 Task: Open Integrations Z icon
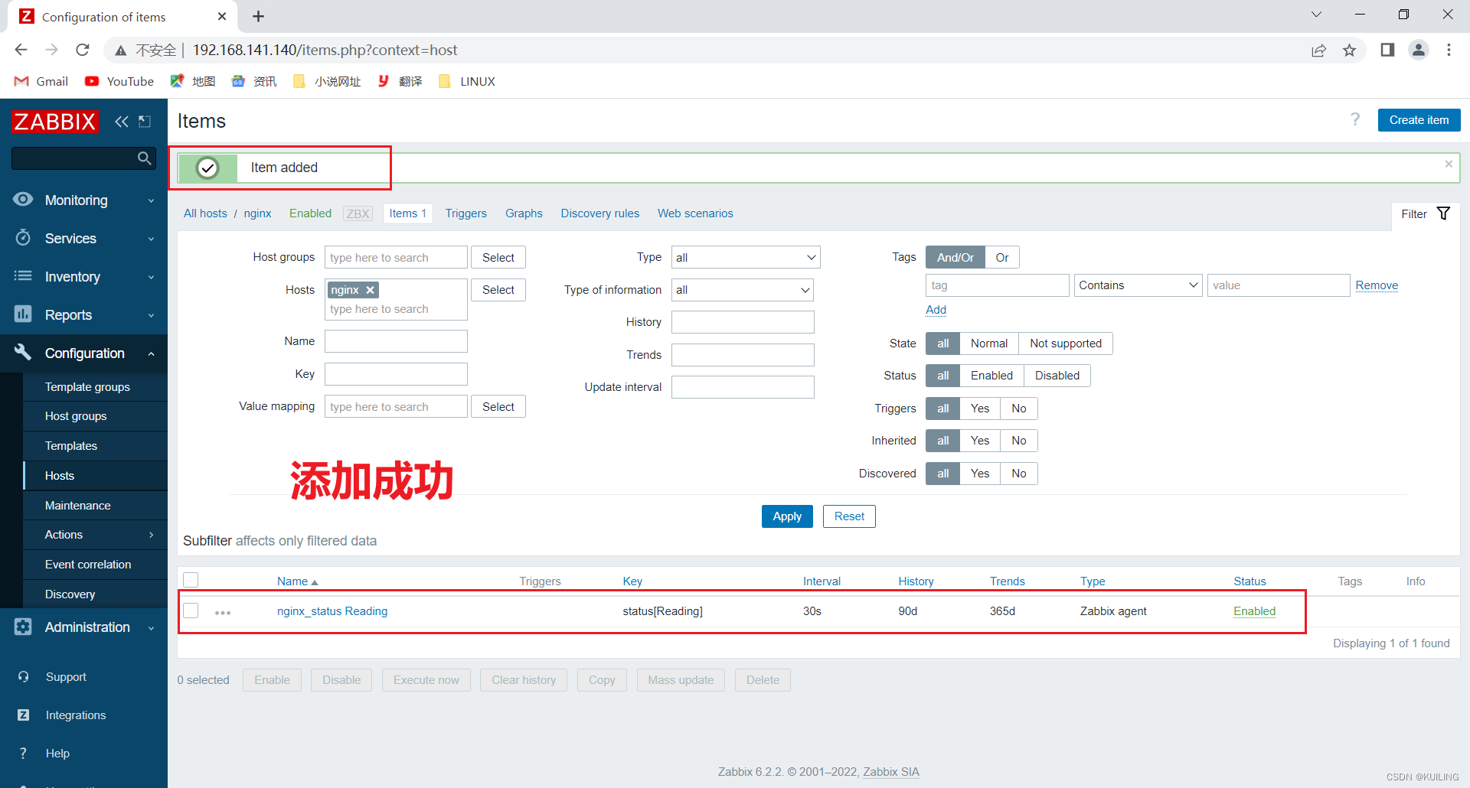(23, 715)
